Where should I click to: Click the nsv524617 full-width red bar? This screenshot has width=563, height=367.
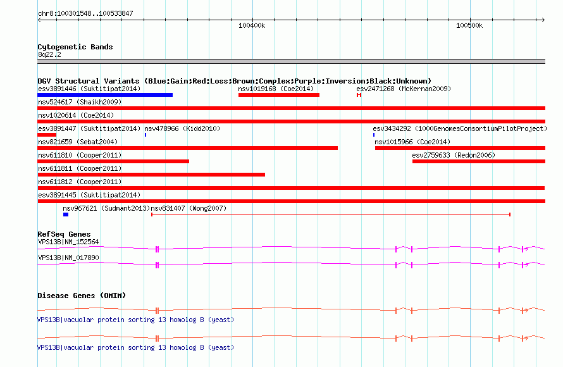[291, 108]
